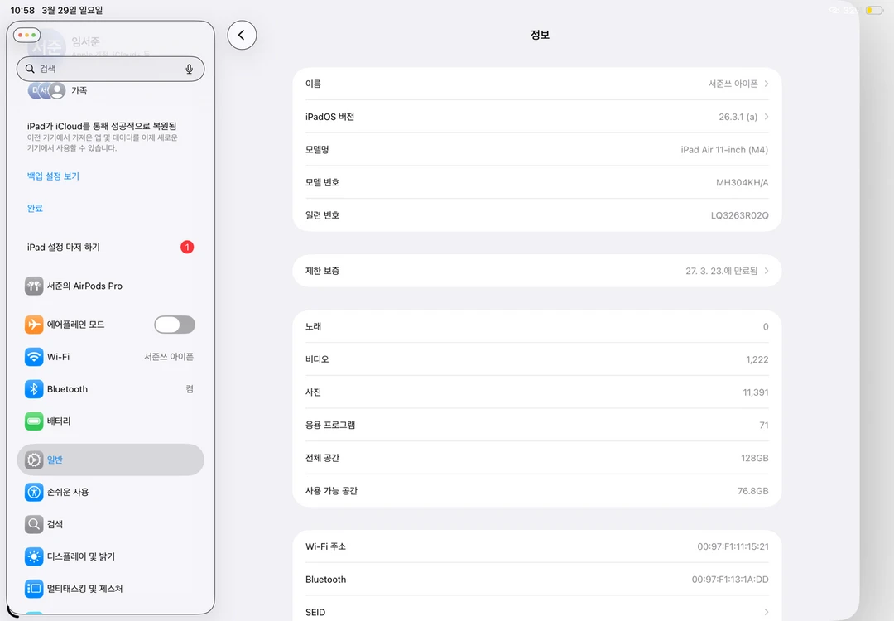Tap the microphone dictation icon in search

click(190, 69)
